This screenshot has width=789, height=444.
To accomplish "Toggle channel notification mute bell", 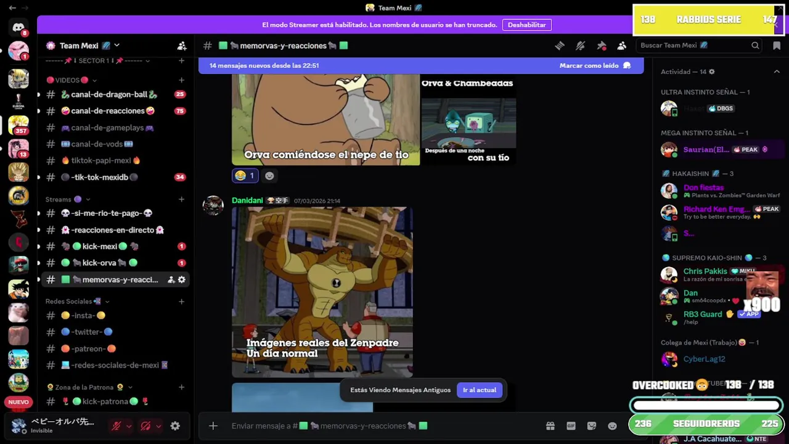I will click(x=580, y=46).
